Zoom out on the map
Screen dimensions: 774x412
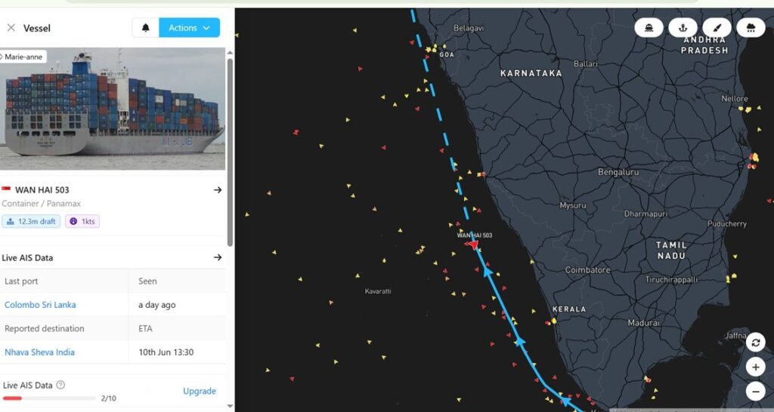point(755,392)
